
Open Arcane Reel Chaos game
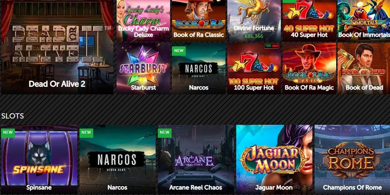[x=196, y=160]
